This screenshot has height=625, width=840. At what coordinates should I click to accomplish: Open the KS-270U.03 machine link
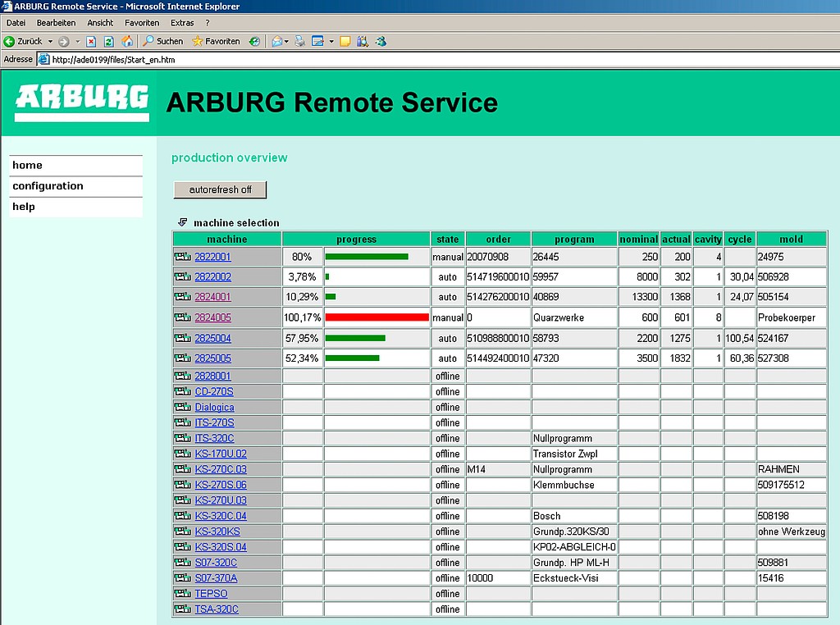pos(221,500)
